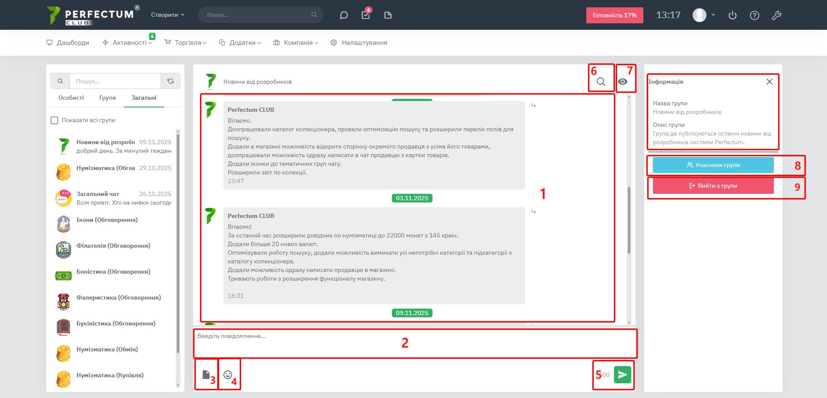Attach a file to the message

[x=206, y=375]
